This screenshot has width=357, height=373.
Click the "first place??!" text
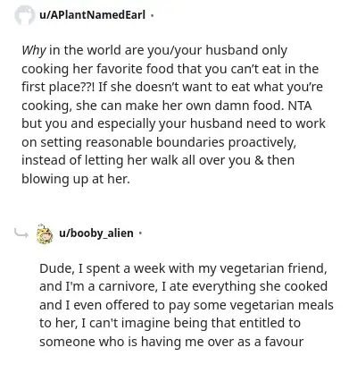point(58,88)
